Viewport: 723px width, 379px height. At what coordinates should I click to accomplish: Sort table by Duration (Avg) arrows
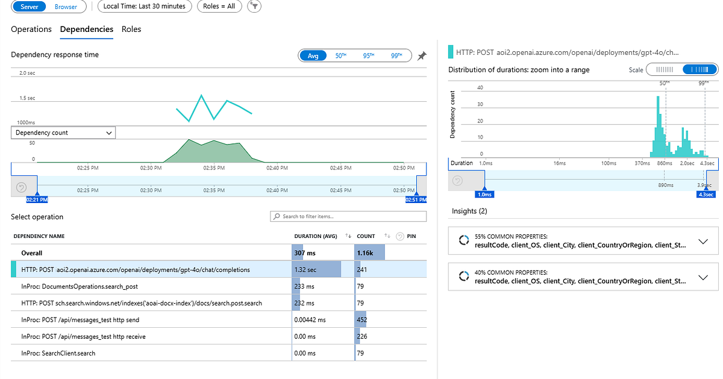348,236
